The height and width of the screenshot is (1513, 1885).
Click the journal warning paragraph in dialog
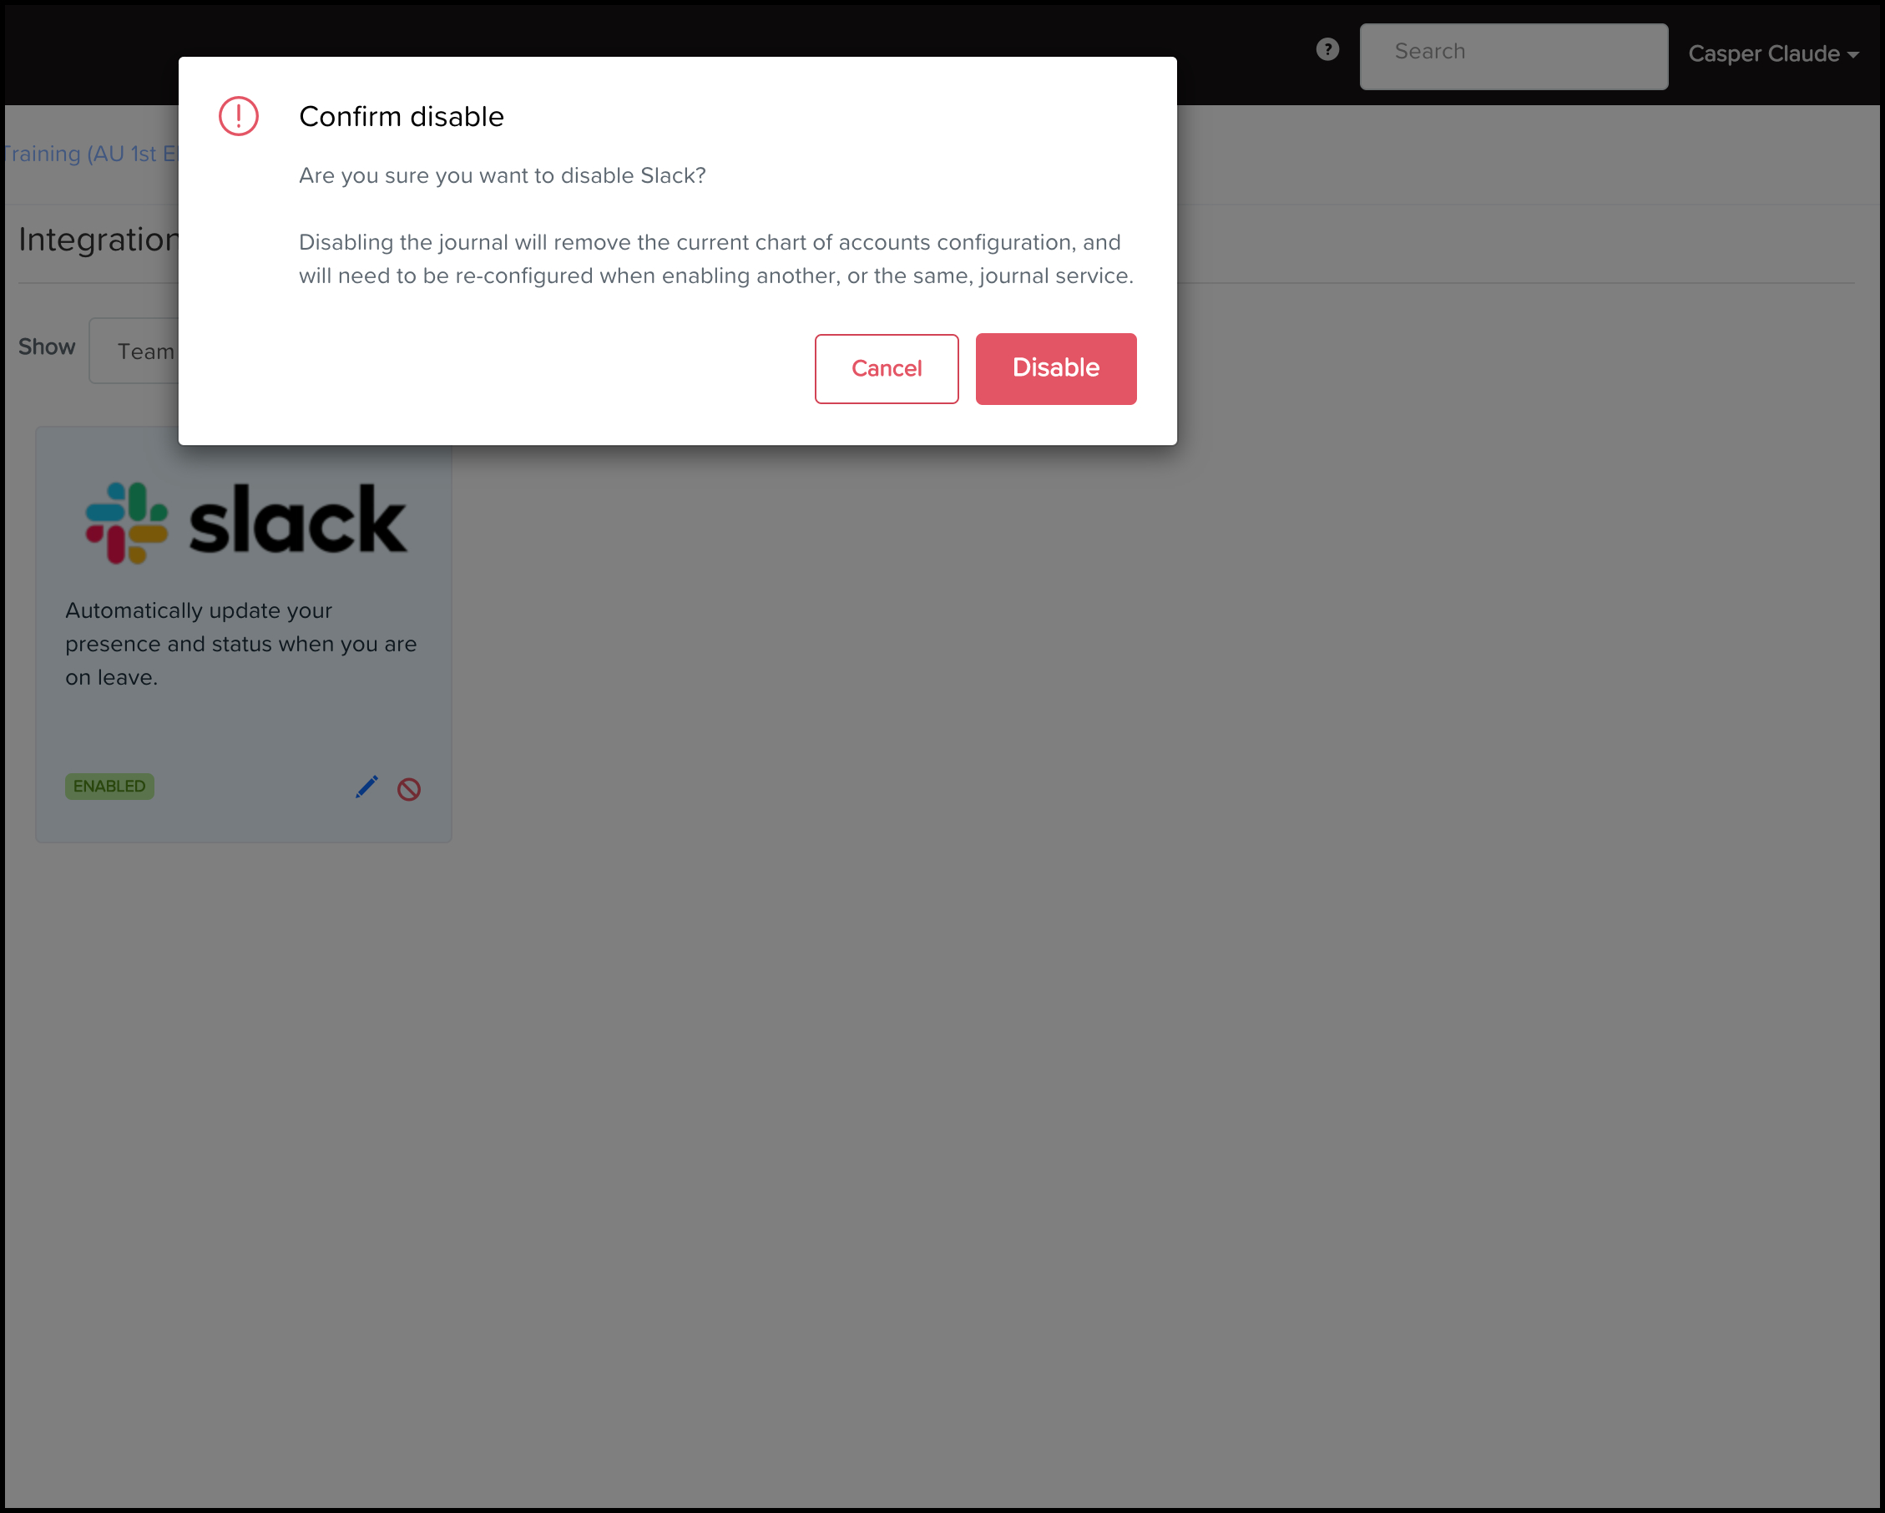click(716, 259)
